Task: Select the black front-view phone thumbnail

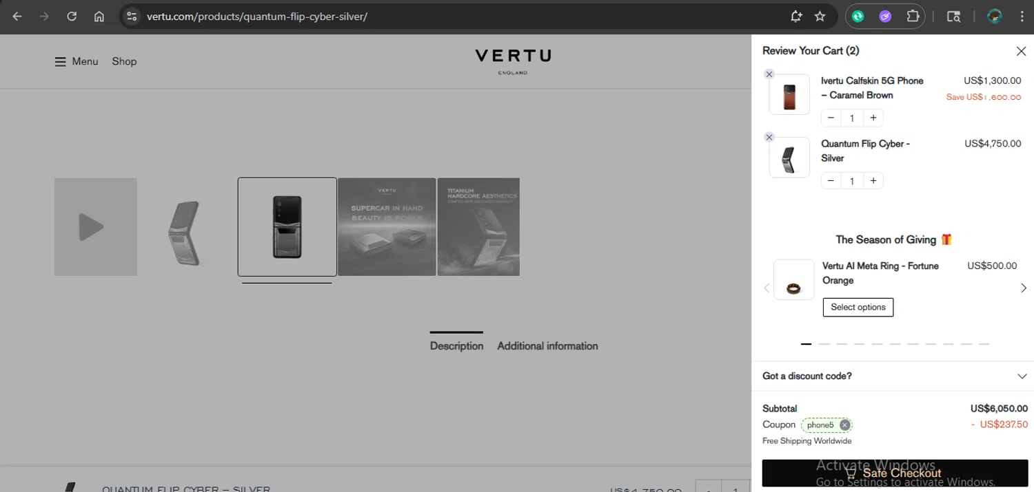Action: click(287, 227)
